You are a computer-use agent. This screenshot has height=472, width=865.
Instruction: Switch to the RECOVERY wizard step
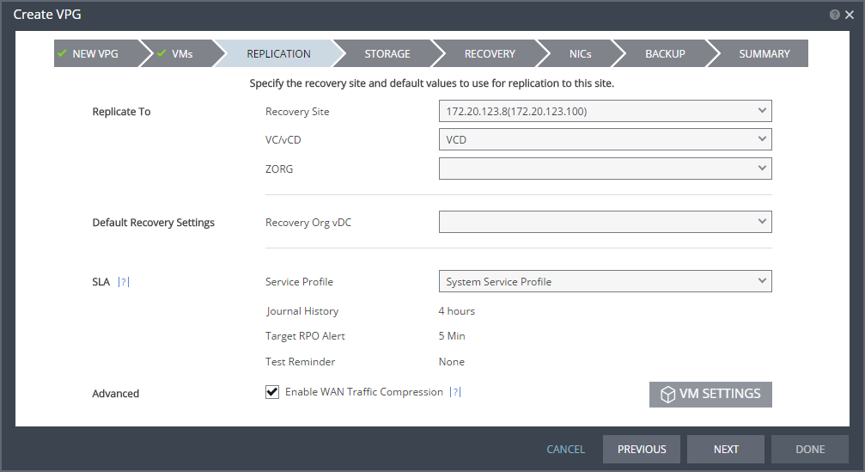coord(490,53)
